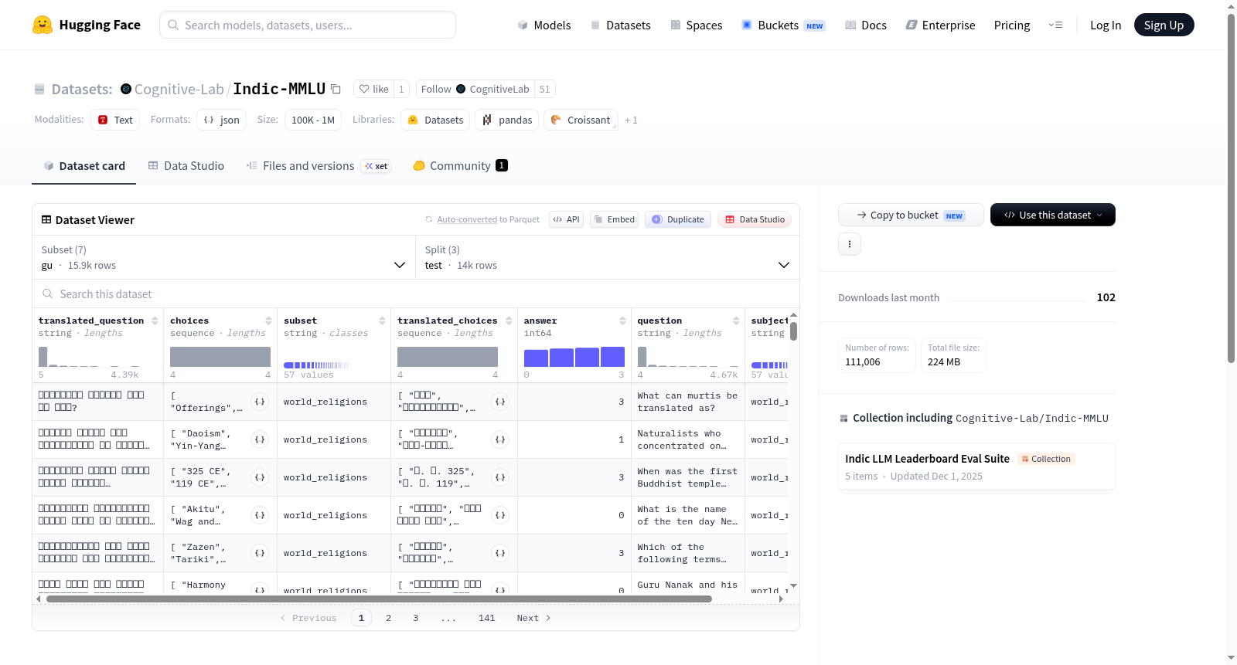
Task: Open the Docs nav item
Action: [x=865, y=25]
